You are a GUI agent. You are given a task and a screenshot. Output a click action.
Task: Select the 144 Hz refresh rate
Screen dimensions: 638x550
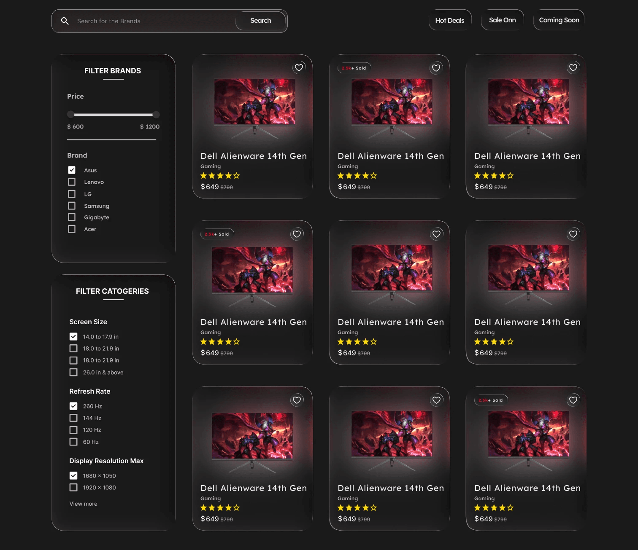pyautogui.click(x=73, y=418)
